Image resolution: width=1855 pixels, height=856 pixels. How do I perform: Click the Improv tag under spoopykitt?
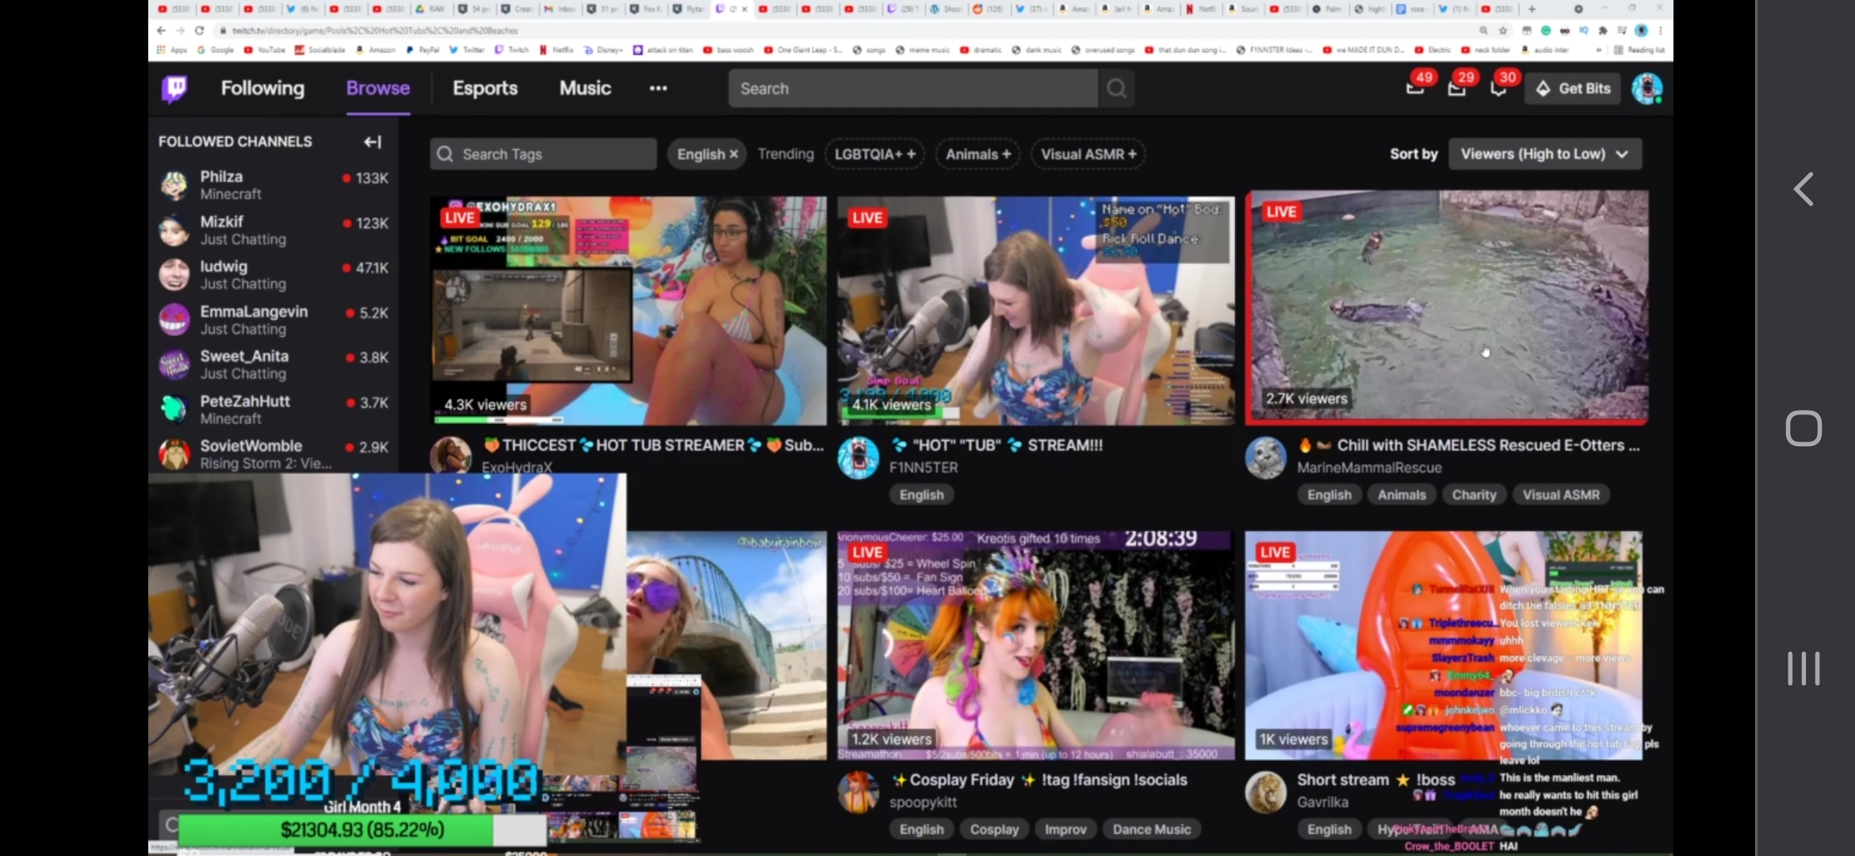point(1065,829)
